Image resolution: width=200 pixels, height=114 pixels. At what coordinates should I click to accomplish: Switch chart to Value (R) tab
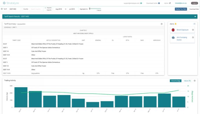click(187, 81)
